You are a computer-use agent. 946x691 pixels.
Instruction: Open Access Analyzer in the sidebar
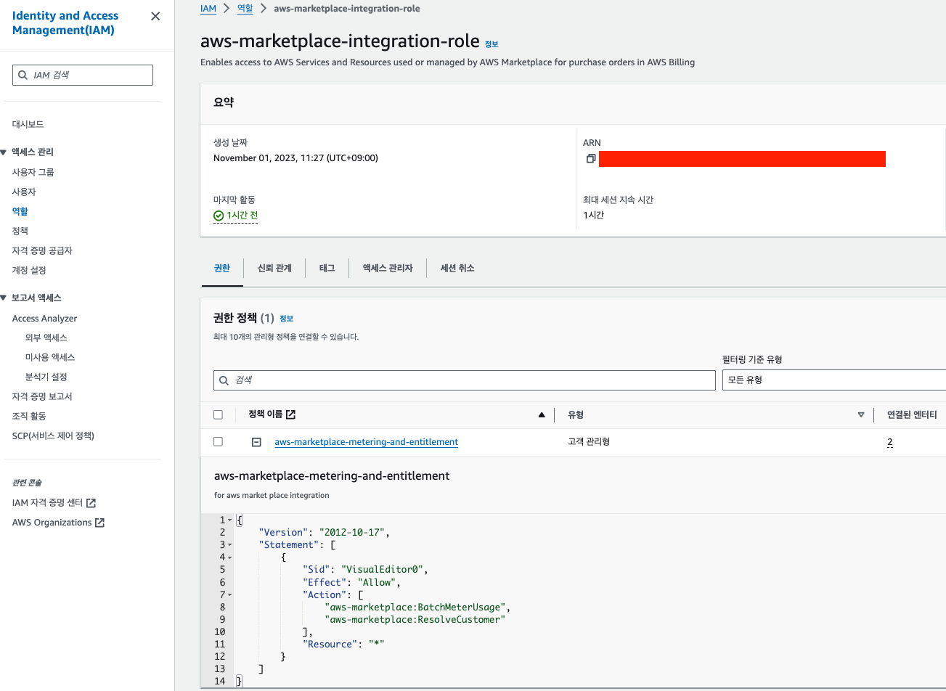[x=44, y=319]
